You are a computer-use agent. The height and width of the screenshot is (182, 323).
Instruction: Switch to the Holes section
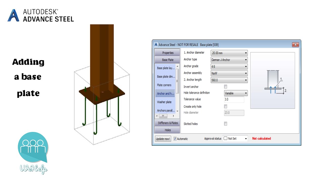pos(168,130)
